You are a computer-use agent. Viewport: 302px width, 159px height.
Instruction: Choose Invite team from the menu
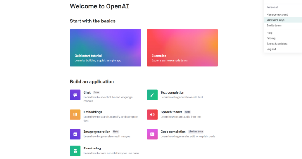click(x=283, y=25)
